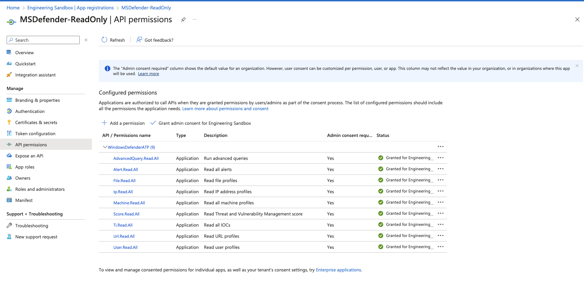Click the Refresh icon in toolbar
The width and height of the screenshot is (584, 294).
[x=104, y=40]
